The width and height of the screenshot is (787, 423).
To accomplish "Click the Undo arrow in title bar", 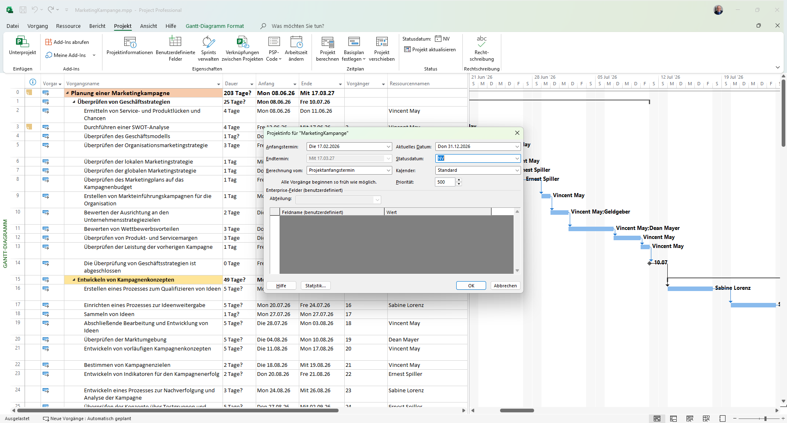I will (35, 10).
